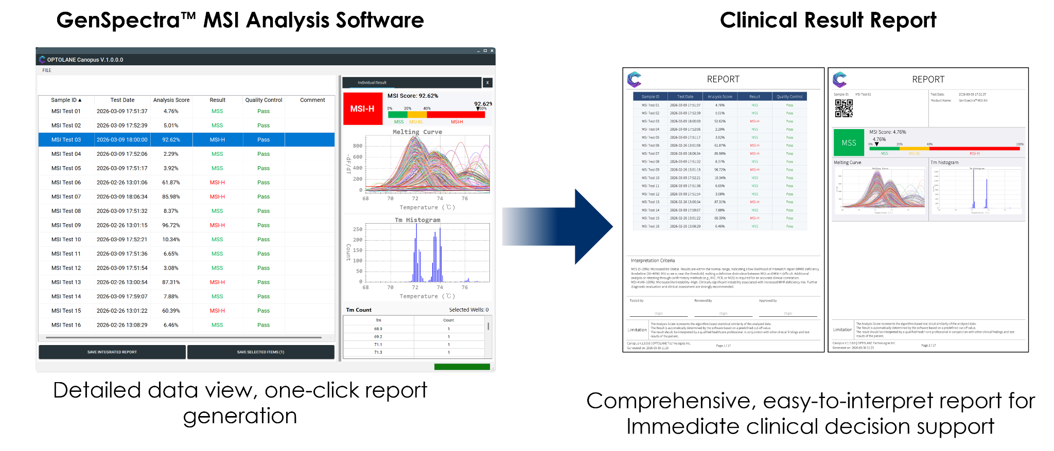Screen dimensions: 1054x451
Task: Click SAVE INTEGRATED REPORT button
Action: (112, 352)
